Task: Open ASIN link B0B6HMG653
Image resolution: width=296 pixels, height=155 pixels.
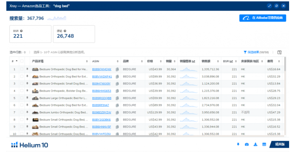Action: [102, 91]
